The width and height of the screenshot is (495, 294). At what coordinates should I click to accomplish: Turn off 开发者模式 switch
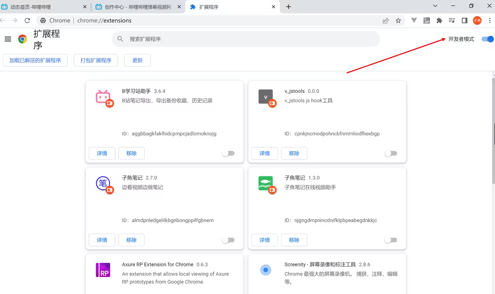[488, 39]
